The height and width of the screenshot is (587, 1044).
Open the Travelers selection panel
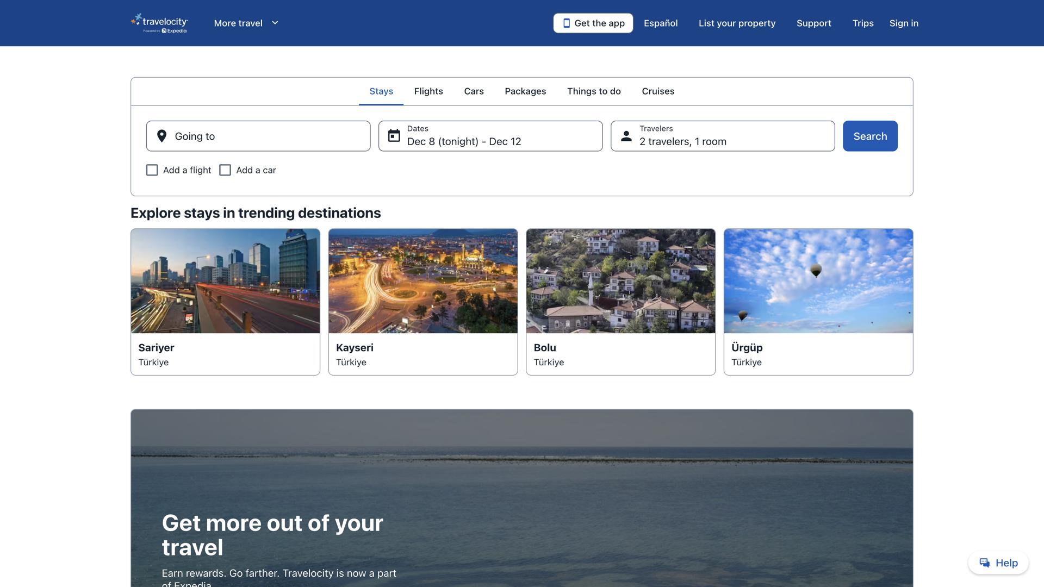(722, 136)
